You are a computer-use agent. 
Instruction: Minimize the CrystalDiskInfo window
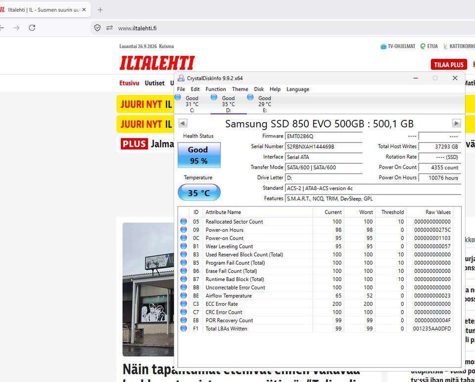[x=416, y=78]
